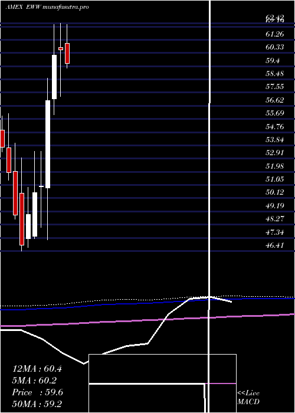The image size is (295, 413).
Task: Select the 54.76 price axis label
Action: coord(275,126)
